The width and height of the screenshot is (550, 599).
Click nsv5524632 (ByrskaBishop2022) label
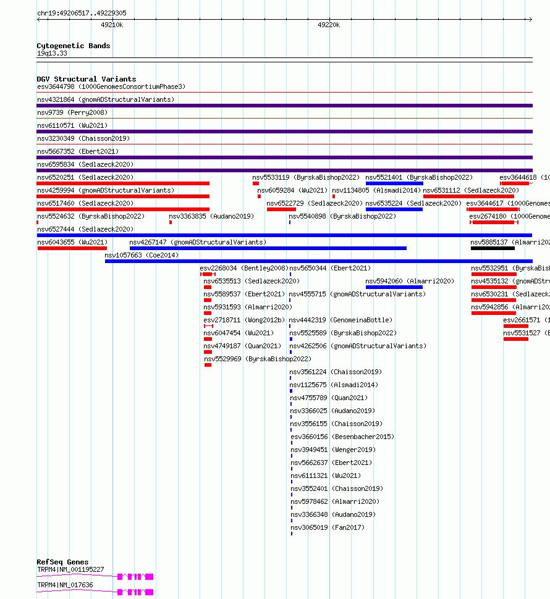pos(91,217)
